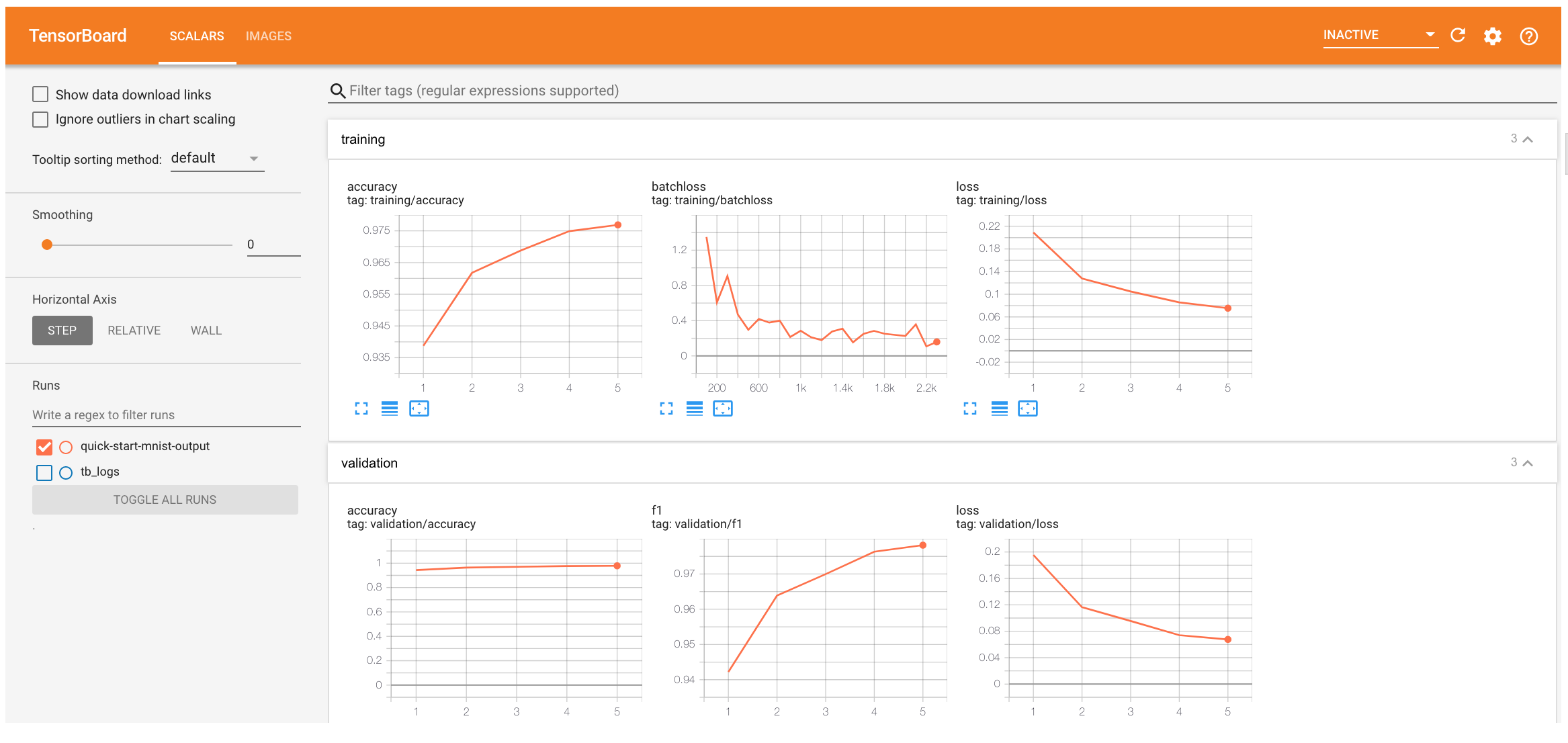
Task: Click TOGGLE ALL RUNS button
Action: pyautogui.click(x=165, y=500)
